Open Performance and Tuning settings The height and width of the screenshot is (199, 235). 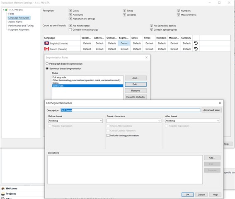click(21, 26)
